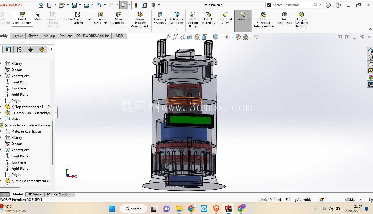Click the Mate button
Viewport: 373px width, 214px height.
38,16
